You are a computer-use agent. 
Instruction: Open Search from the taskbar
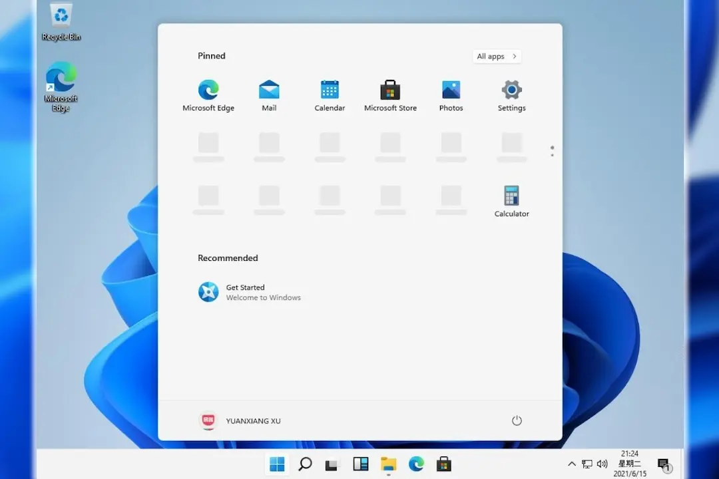click(305, 464)
